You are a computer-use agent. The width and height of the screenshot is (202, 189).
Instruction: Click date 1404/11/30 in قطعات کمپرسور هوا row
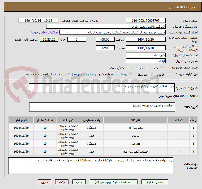tap(21, 152)
